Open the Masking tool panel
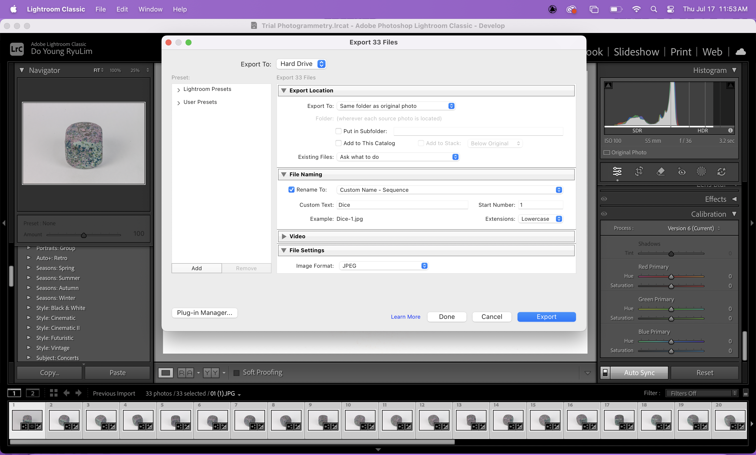The image size is (756, 455). tap(701, 172)
